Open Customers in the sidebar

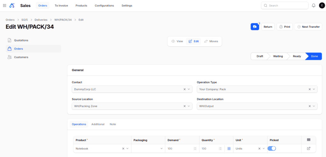tap(33, 57)
